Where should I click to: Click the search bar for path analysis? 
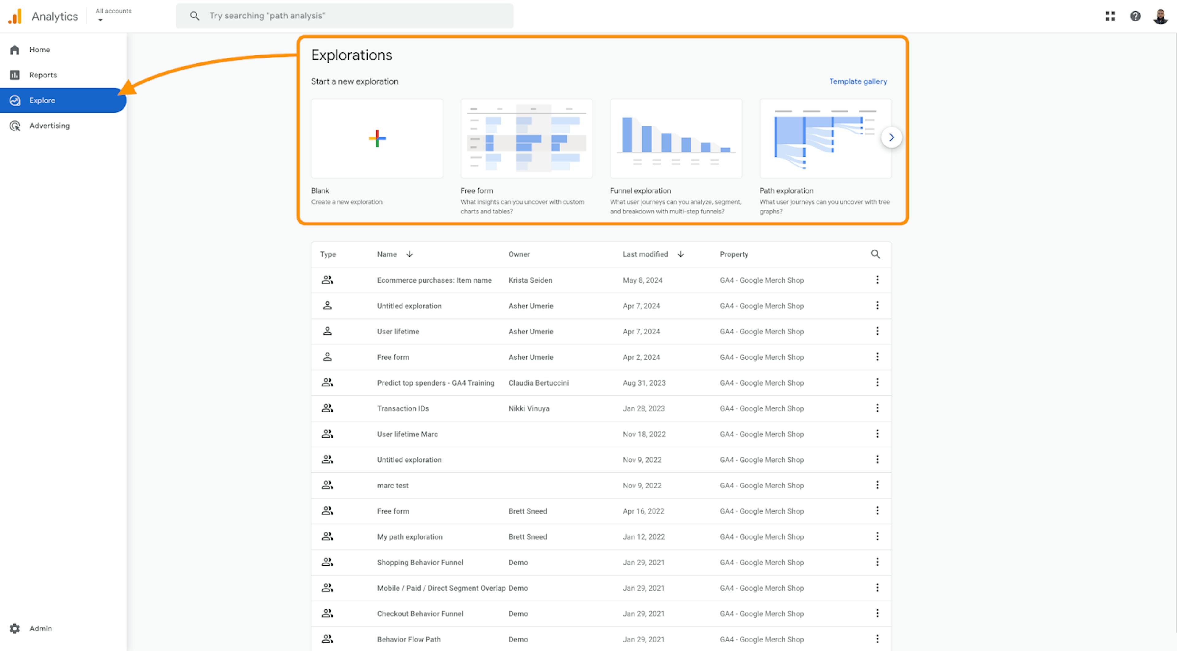click(x=345, y=16)
